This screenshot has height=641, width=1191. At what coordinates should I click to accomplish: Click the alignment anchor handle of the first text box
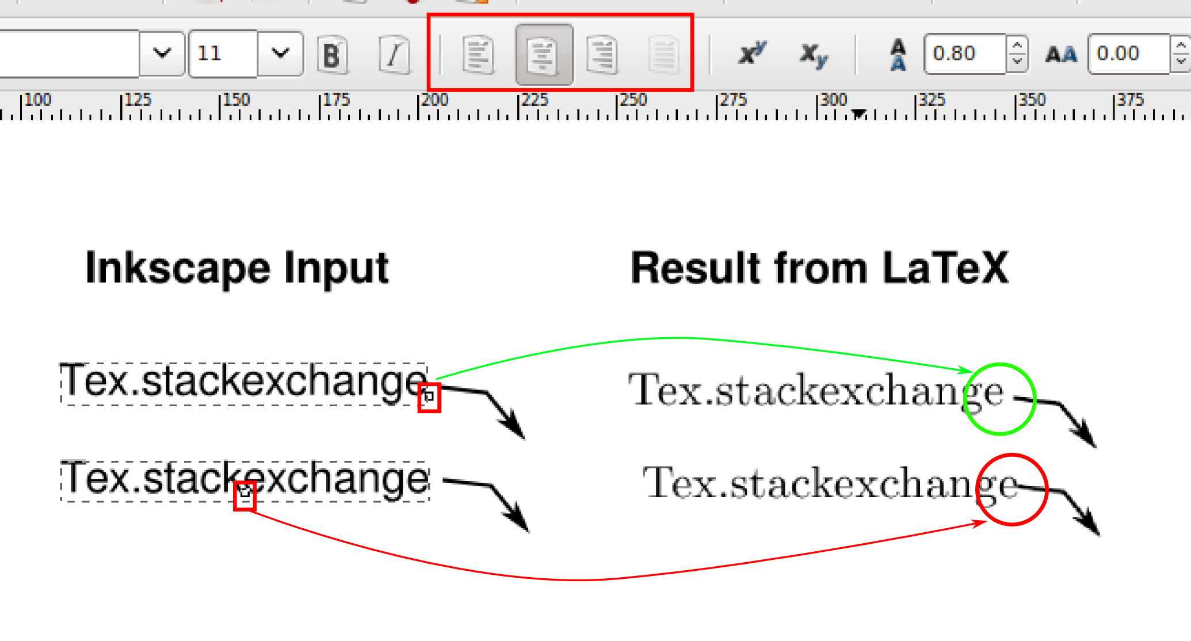tap(429, 397)
